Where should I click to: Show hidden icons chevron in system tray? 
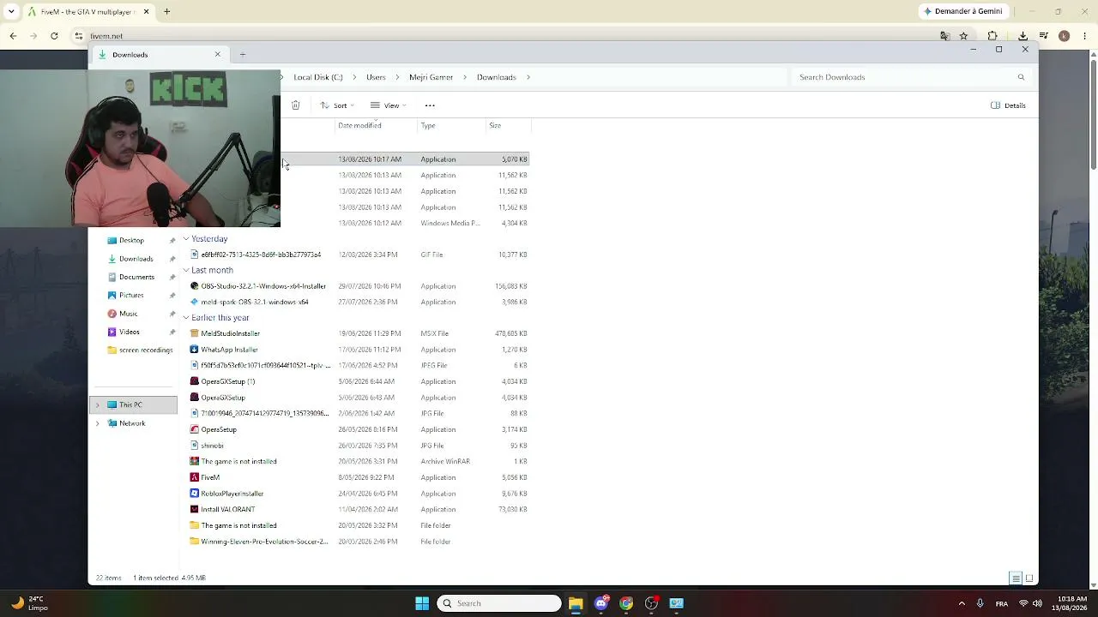(x=962, y=603)
